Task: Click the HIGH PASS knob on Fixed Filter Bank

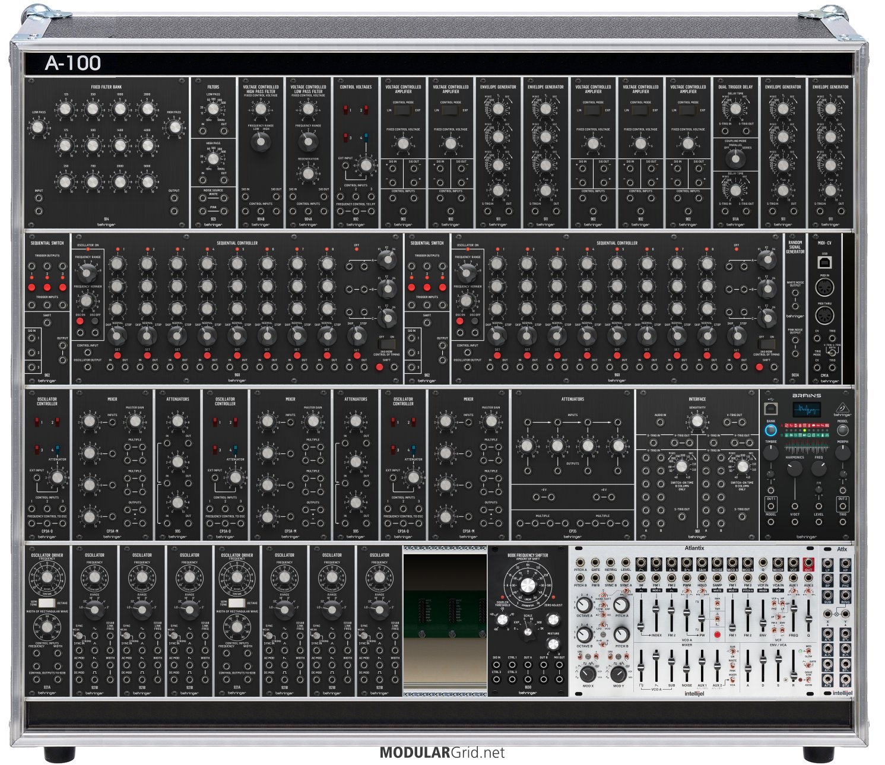Action: pos(174,127)
